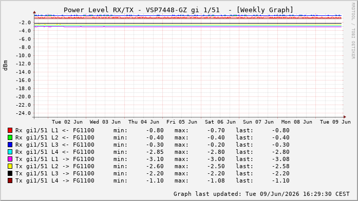Click the legend label Tx gi1/51 L1 -> FG1100
The image size is (358, 201).
55,159
